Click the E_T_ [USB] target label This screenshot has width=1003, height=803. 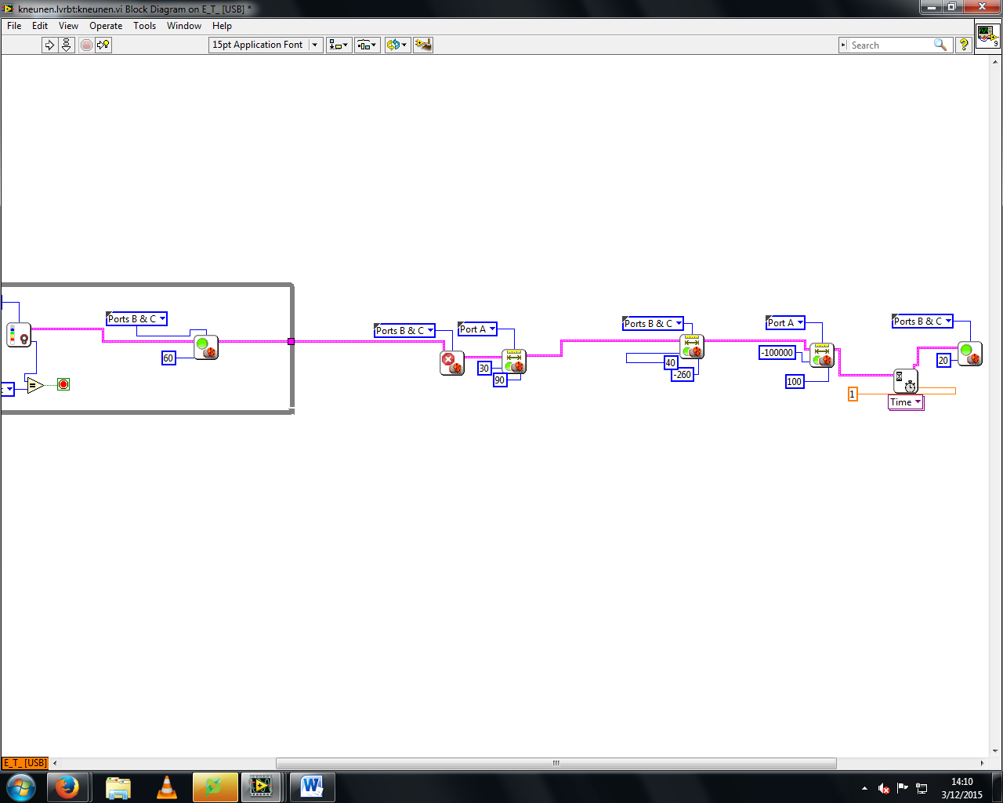[x=25, y=762]
